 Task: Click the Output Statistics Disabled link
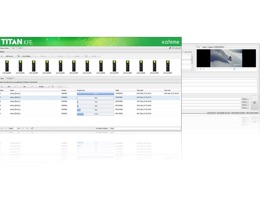[x=238, y=113]
